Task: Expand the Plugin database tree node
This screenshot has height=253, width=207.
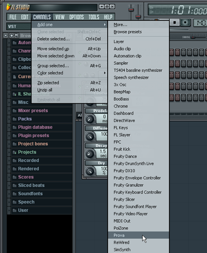Action: (9, 128)
